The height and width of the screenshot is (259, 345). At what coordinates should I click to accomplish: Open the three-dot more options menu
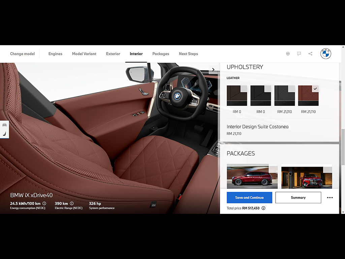(x=330, y=198)
